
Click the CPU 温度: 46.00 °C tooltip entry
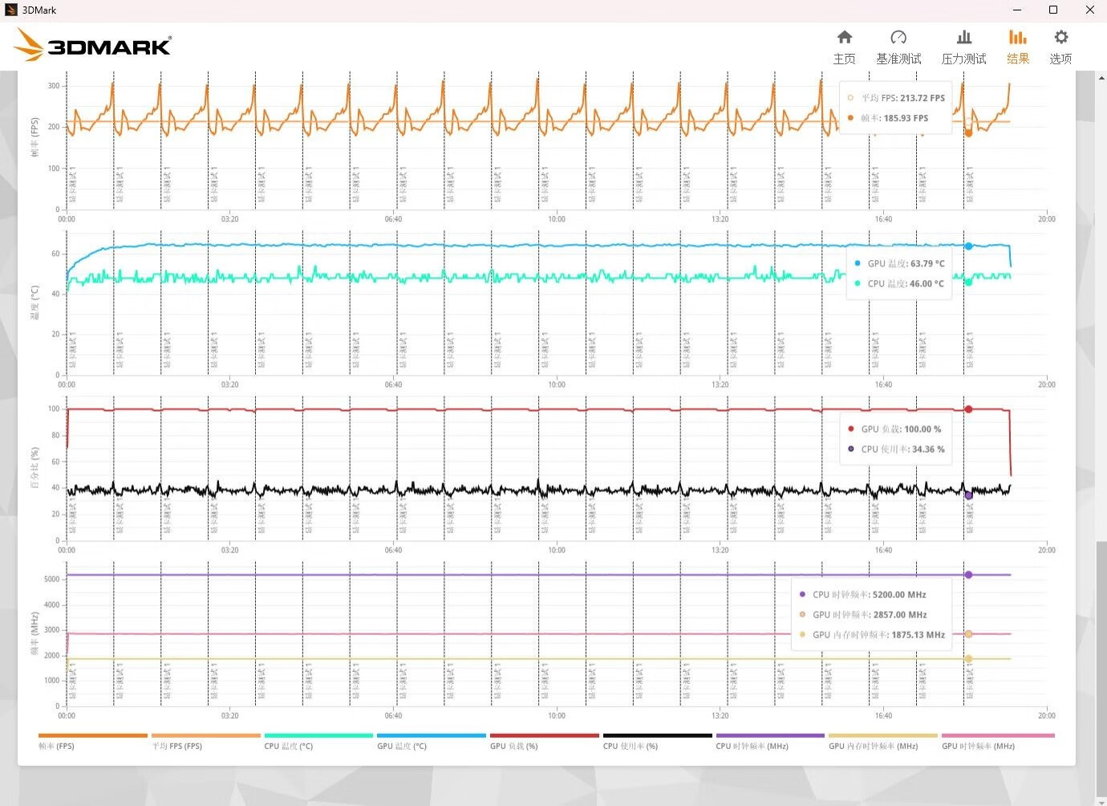899,283
